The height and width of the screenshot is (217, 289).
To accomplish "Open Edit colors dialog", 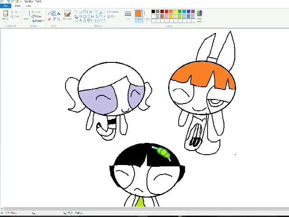I will (200, 16).
